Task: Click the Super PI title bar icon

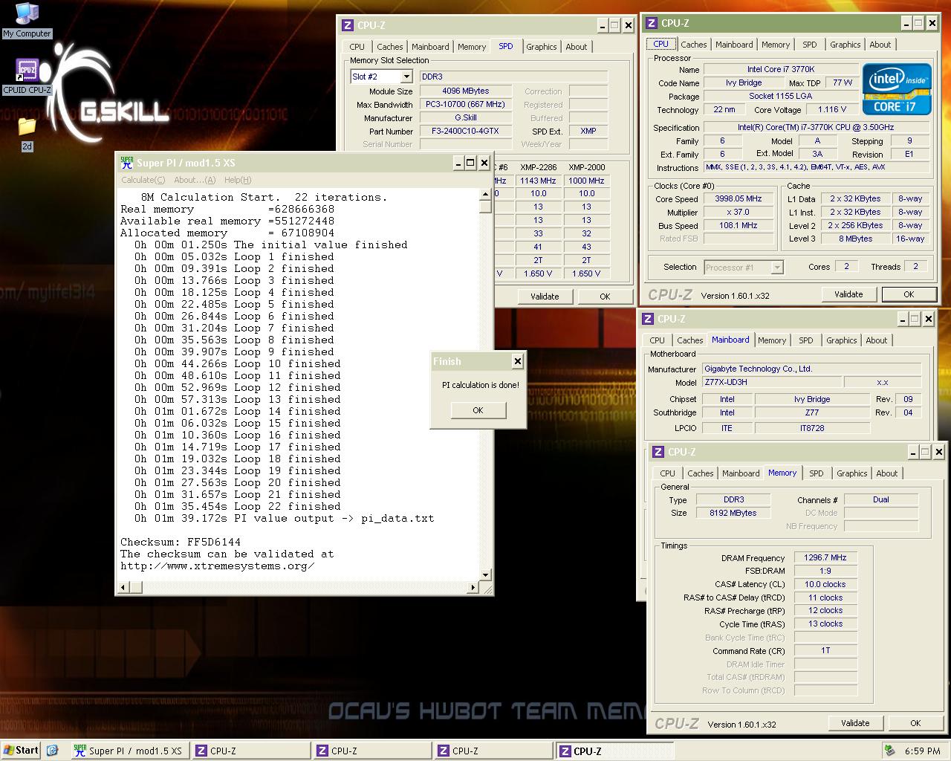Action: point(127,163)
